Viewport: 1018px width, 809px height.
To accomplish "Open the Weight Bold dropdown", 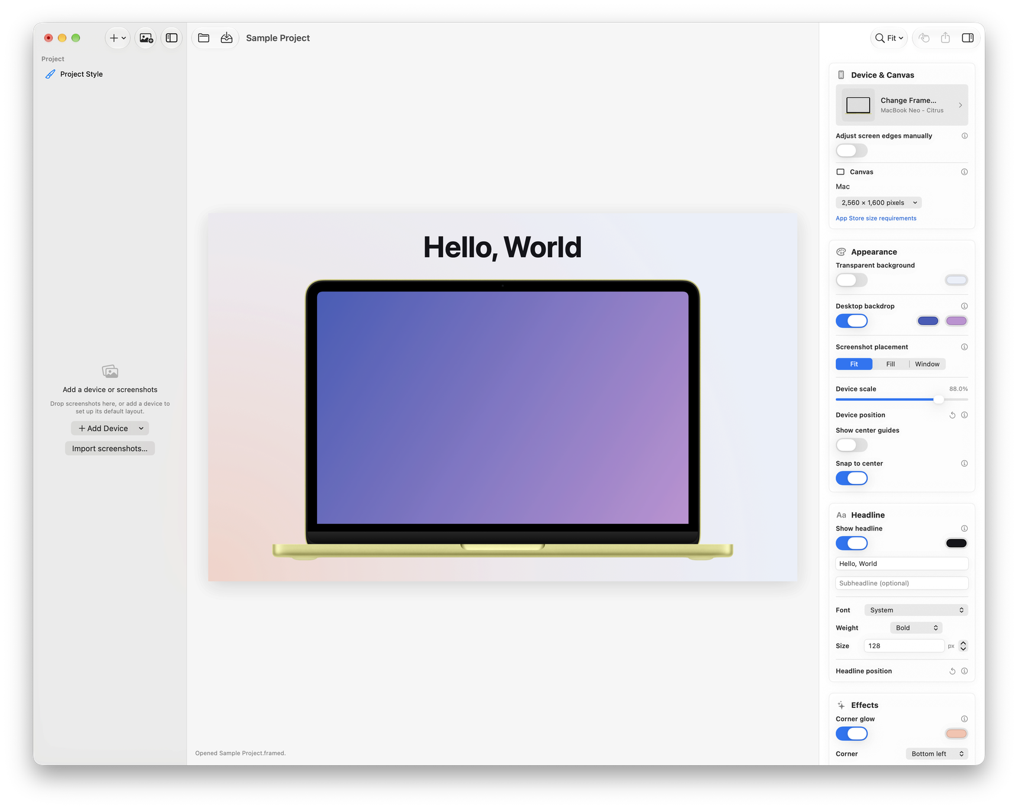I will coord(916,628).
